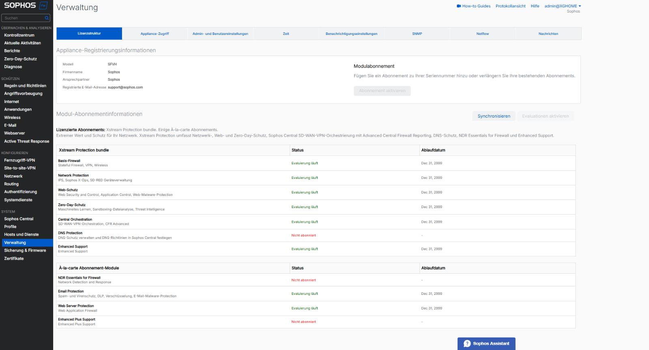The height and width of the screenshot is (350, 649).
Task: Click the support@sophos.com email address
Action: 125,87
